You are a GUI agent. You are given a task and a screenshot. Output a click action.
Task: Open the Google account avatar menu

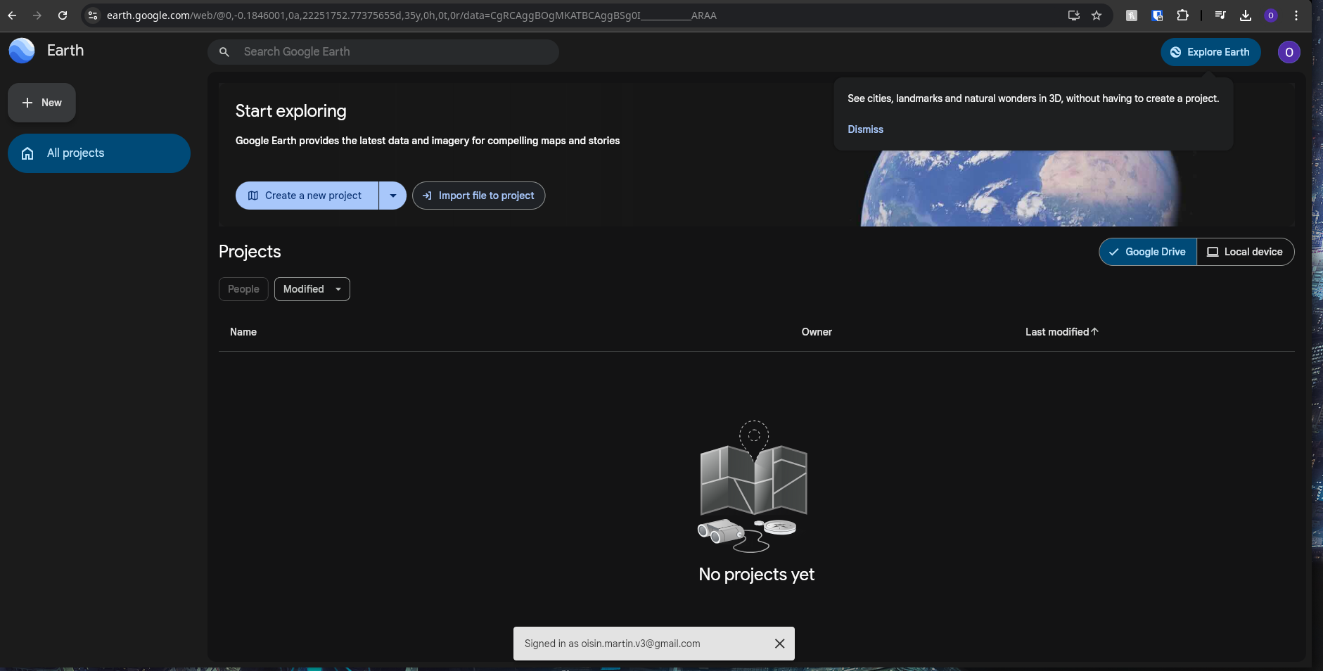1289,52
